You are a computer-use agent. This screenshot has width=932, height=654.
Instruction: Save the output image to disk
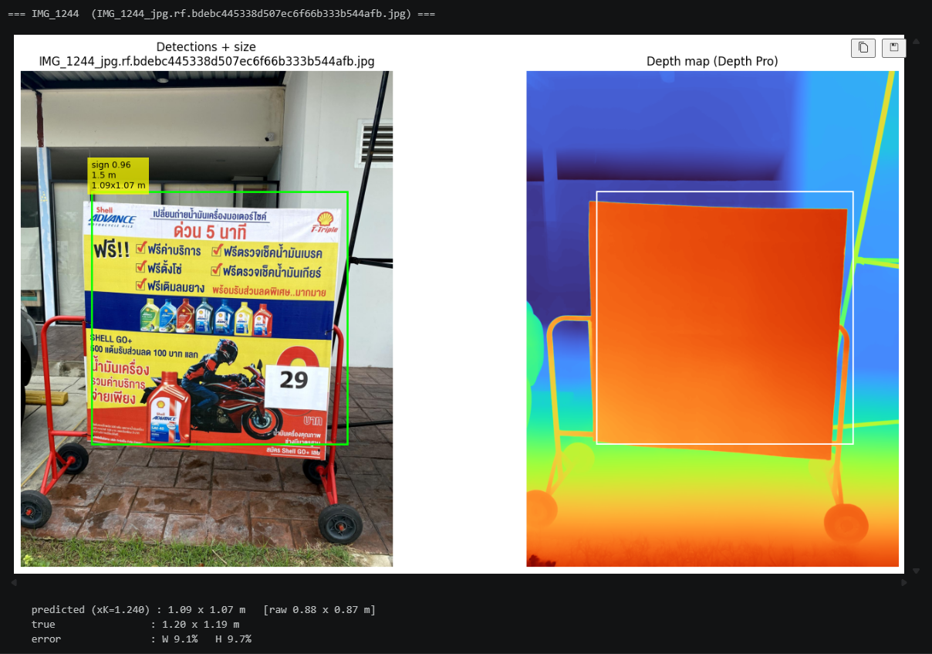tap(894, 48)
